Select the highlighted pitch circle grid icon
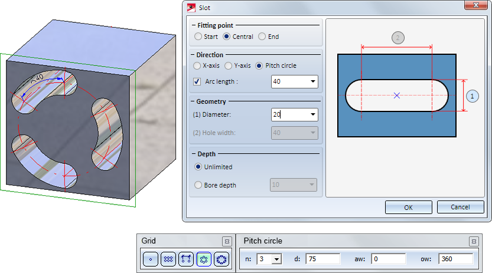The width and height of the screenshot is (492, 273). coord(204,259)
